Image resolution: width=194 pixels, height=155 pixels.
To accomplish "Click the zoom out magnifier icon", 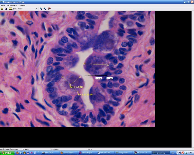I will (x=41, y=9).
